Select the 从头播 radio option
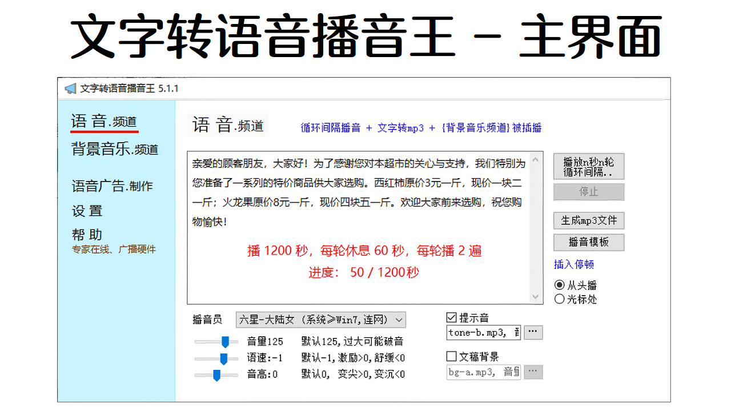 (x=559, y=285)
